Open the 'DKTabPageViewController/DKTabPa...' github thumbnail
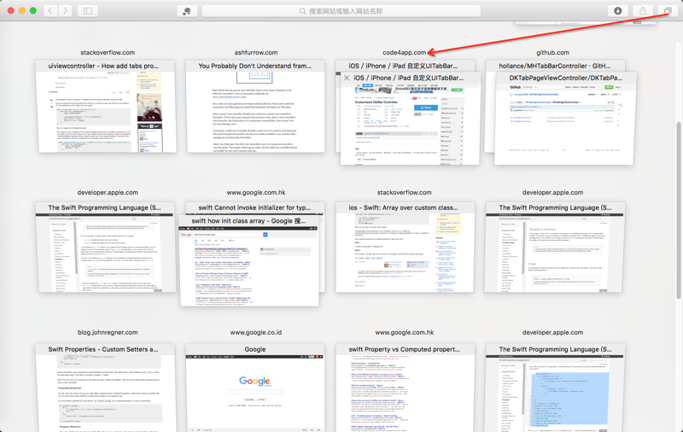683x432 pixels. [x=566, y=119]
